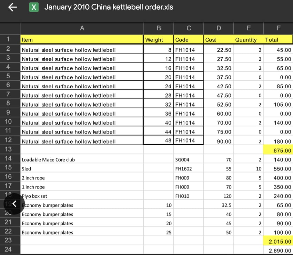
Task: Select total cell 400.00
Action: point(278,177)
